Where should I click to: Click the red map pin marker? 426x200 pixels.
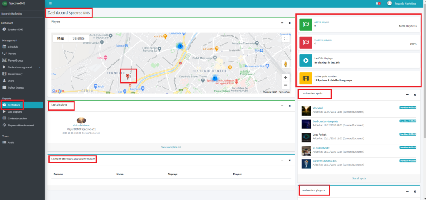(128, 77)
